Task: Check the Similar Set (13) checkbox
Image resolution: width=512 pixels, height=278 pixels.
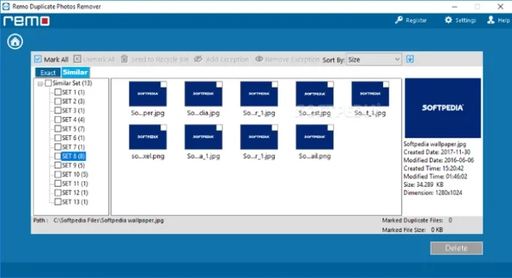Action: [48, 83]
